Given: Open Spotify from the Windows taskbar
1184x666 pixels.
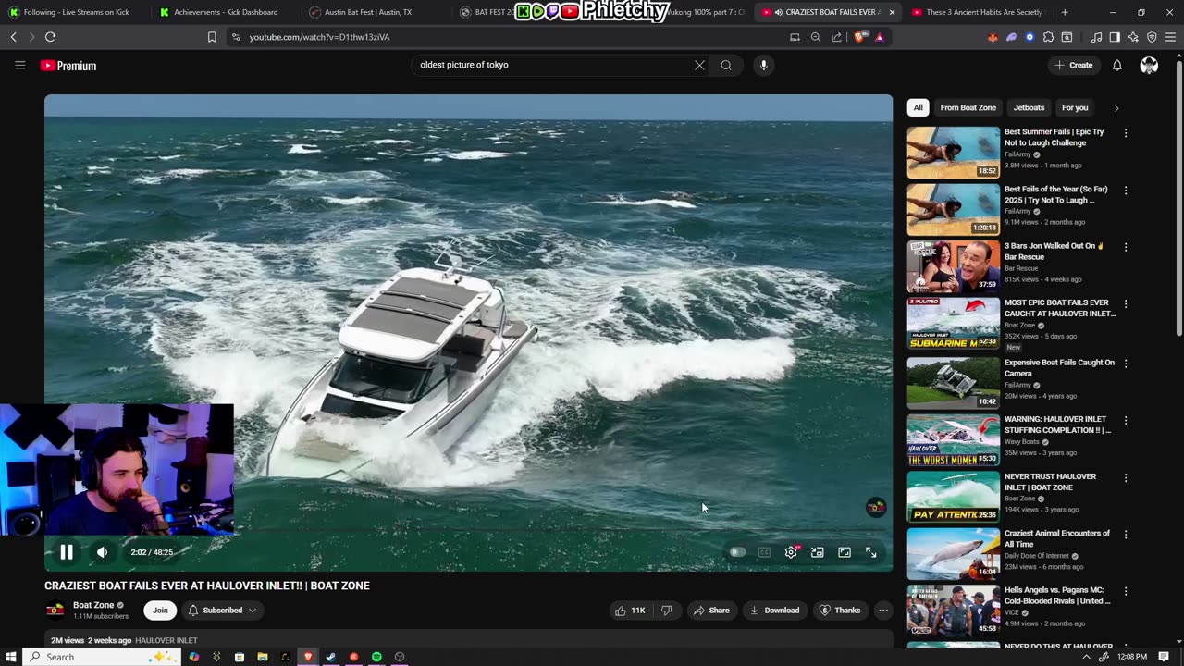Looking at the screenshot, I should click(376, 657).
